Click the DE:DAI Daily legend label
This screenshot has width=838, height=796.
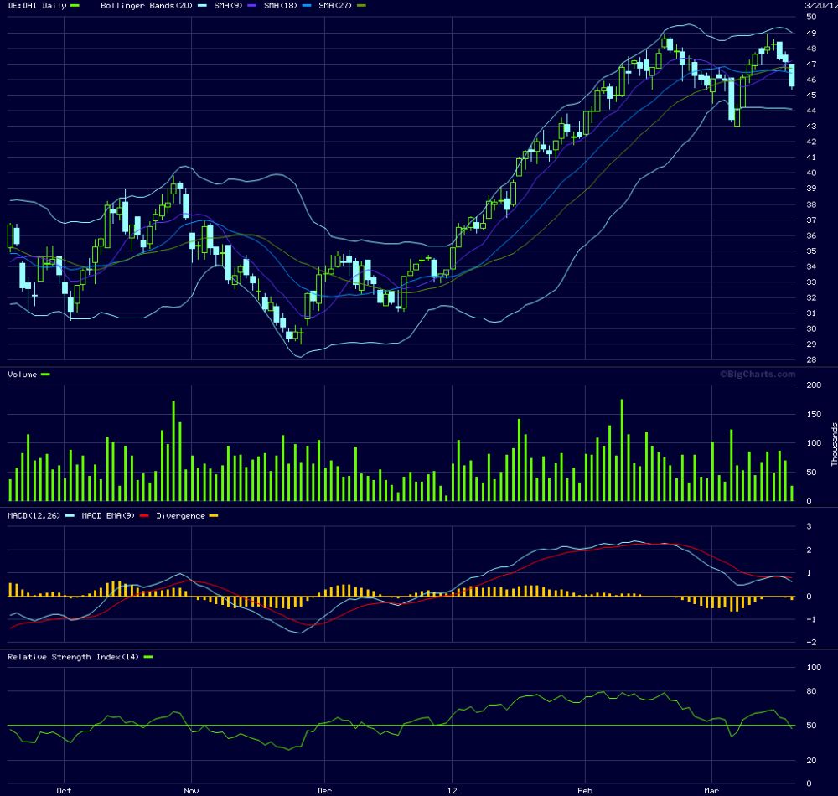37,5
